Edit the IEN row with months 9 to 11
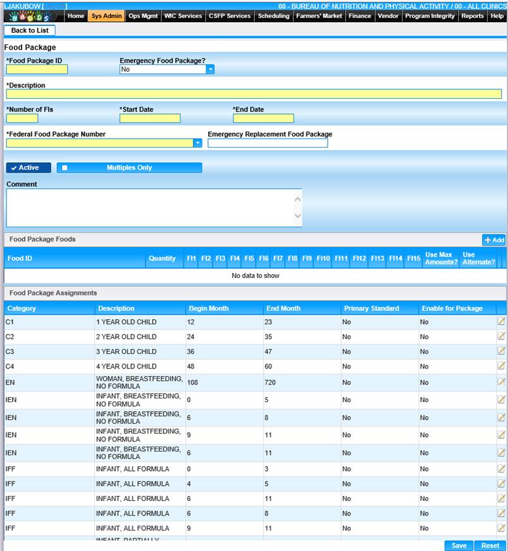Image resolution: width=508 pixels, height=551 pixels. pyautogui.click(x=501, y=434)
